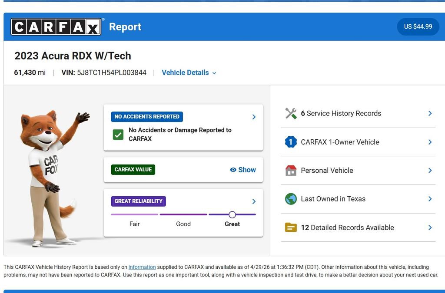Click the CARFAX 1-Owner Vehicle text

click(x=340, y=142)
